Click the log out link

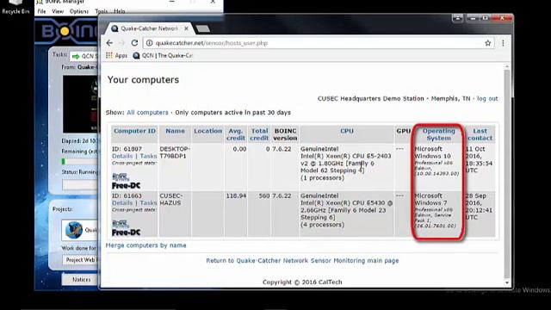click(x=487, y=99)
